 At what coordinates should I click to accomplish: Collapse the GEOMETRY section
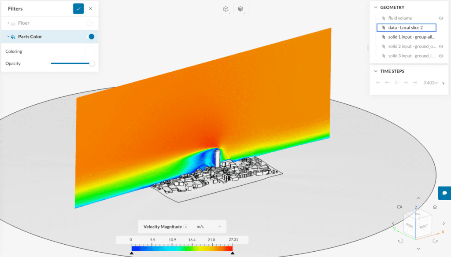pyautogui.click(x=376, y=7)
